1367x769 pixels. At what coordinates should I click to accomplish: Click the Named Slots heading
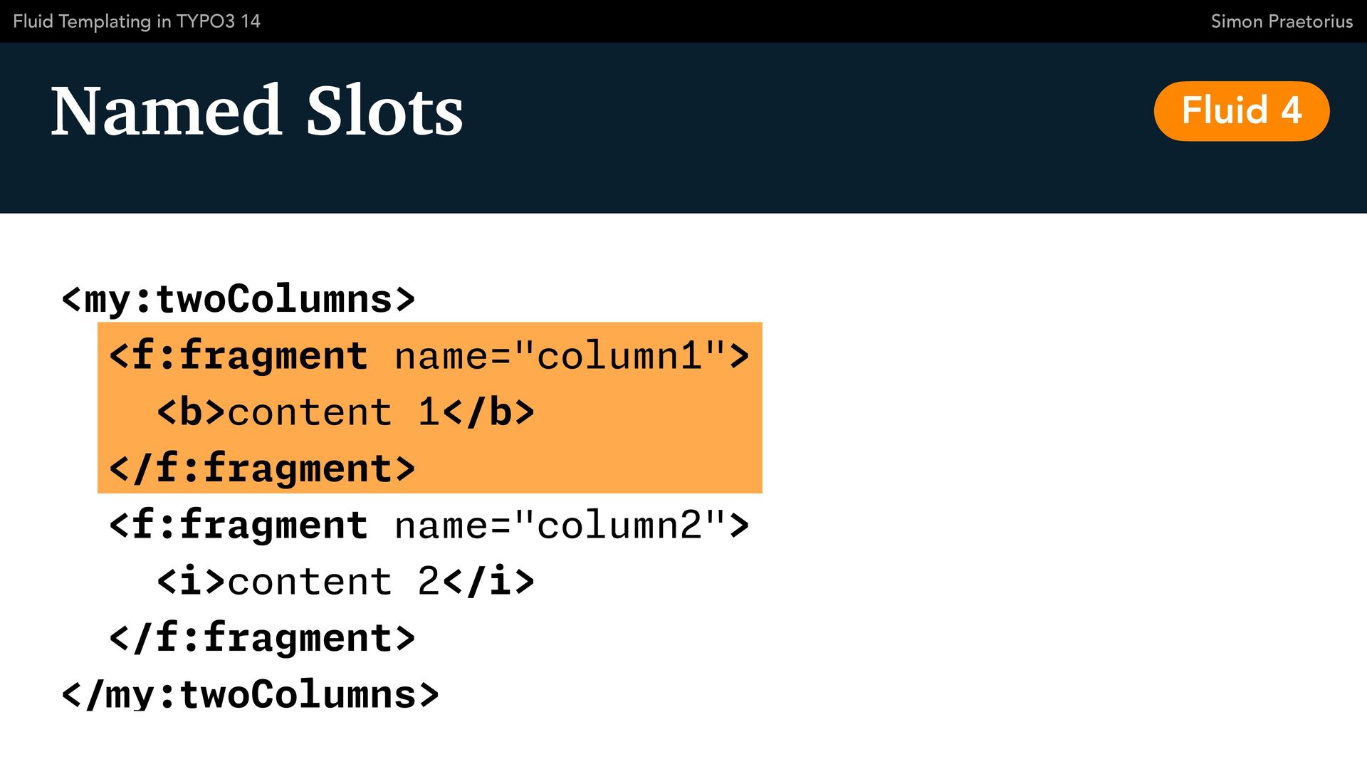257,111
